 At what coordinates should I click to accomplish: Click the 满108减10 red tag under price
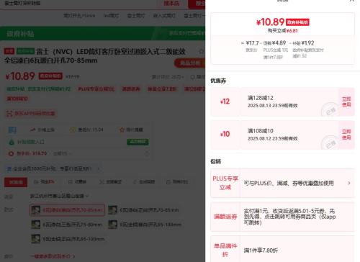click(x=17, y=99)
